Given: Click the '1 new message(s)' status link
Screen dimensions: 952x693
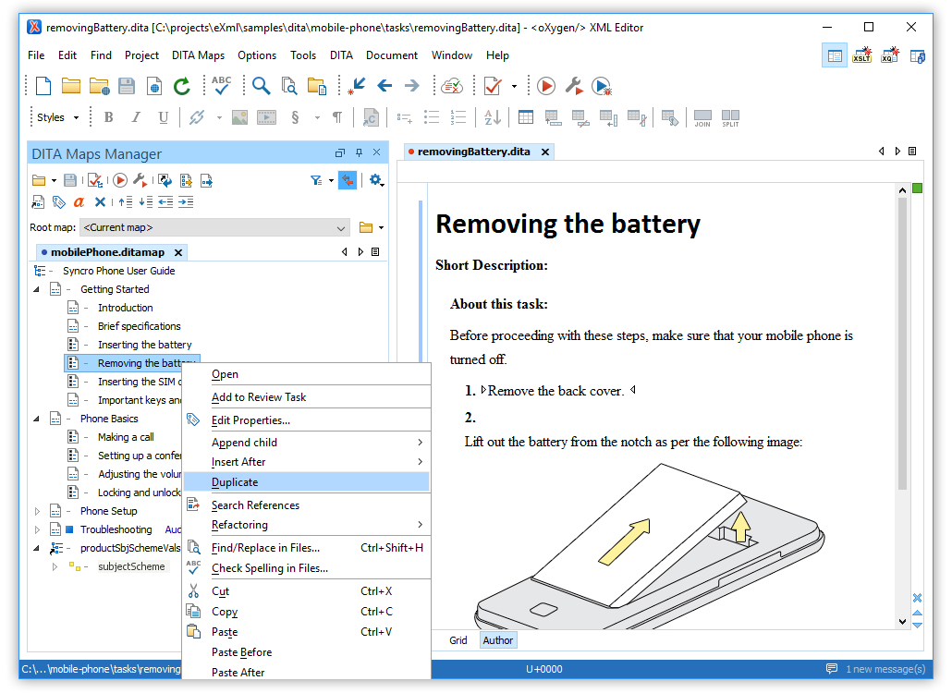Looking at the screenshot, I should coord(885,669).
